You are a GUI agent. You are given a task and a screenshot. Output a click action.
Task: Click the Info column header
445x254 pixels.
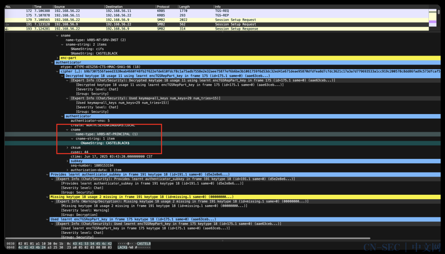(321, 7)
